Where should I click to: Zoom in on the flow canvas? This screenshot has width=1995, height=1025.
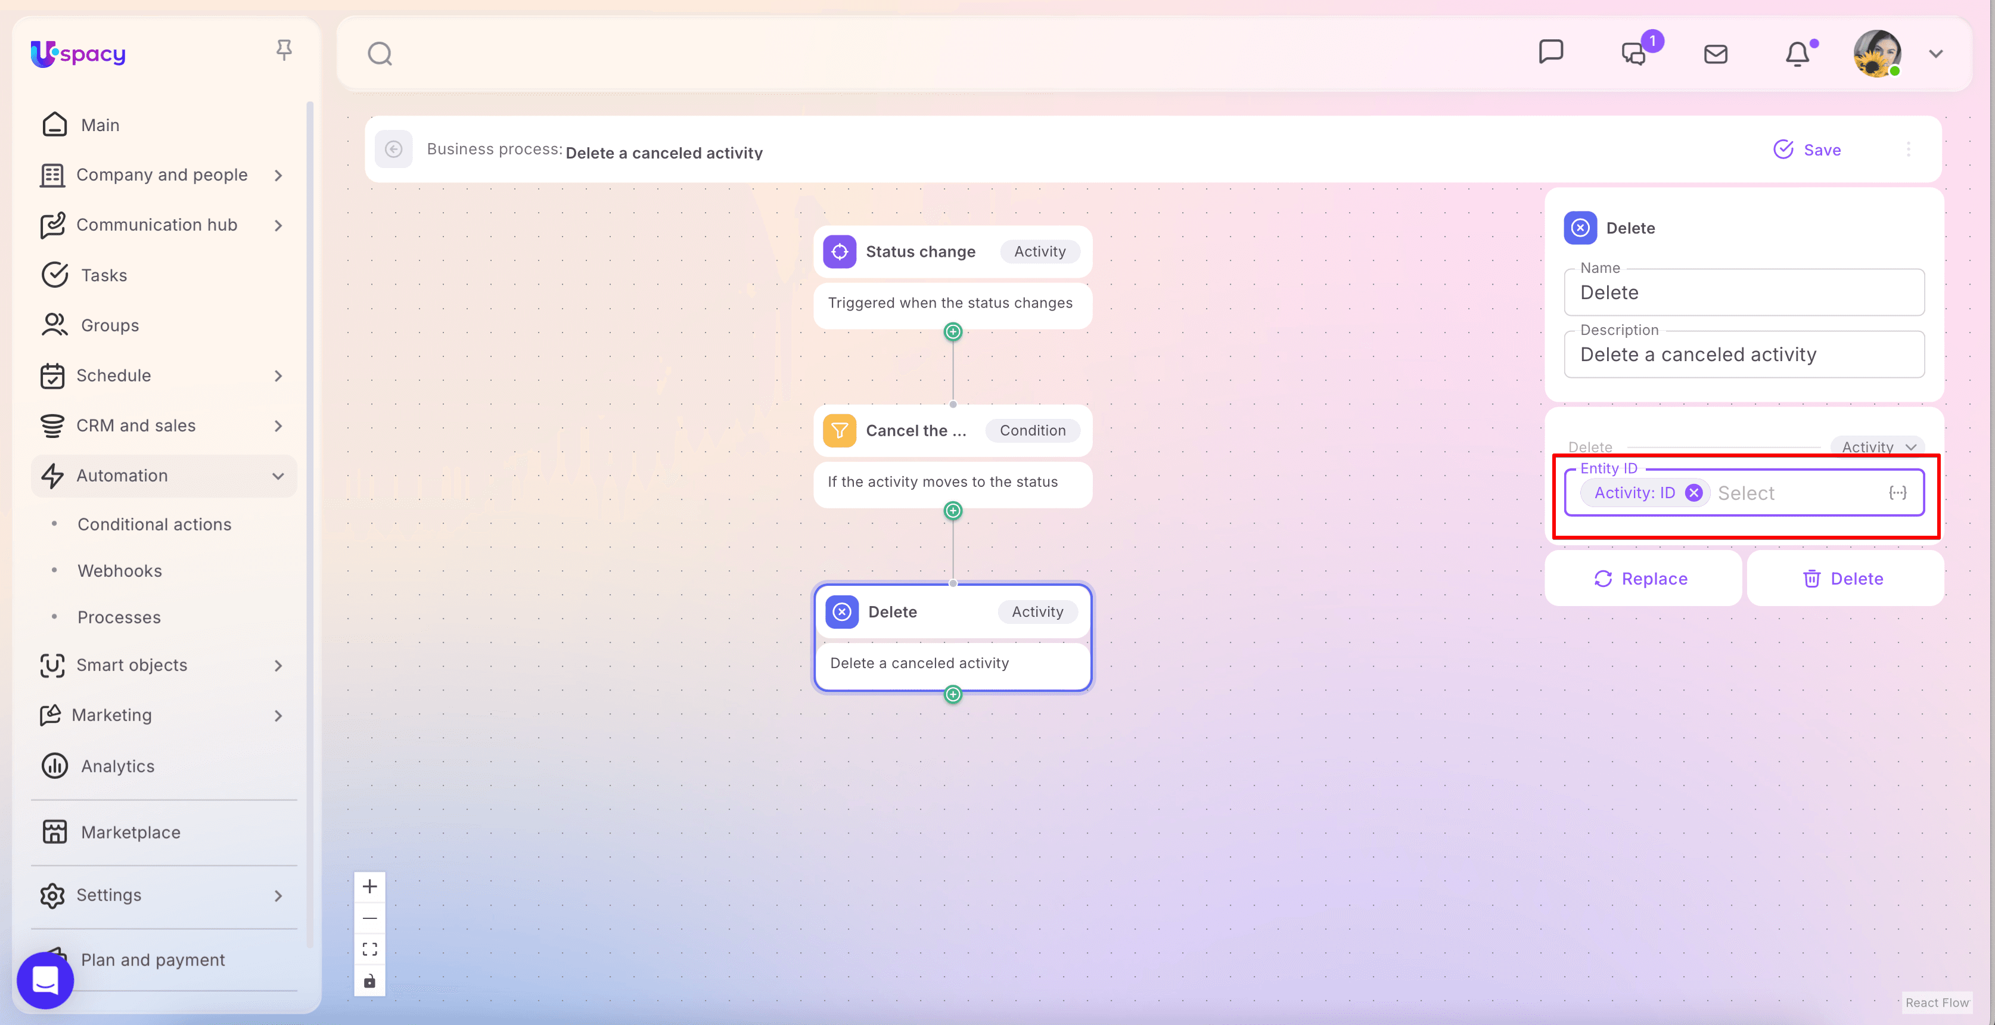tap(369, 886)
